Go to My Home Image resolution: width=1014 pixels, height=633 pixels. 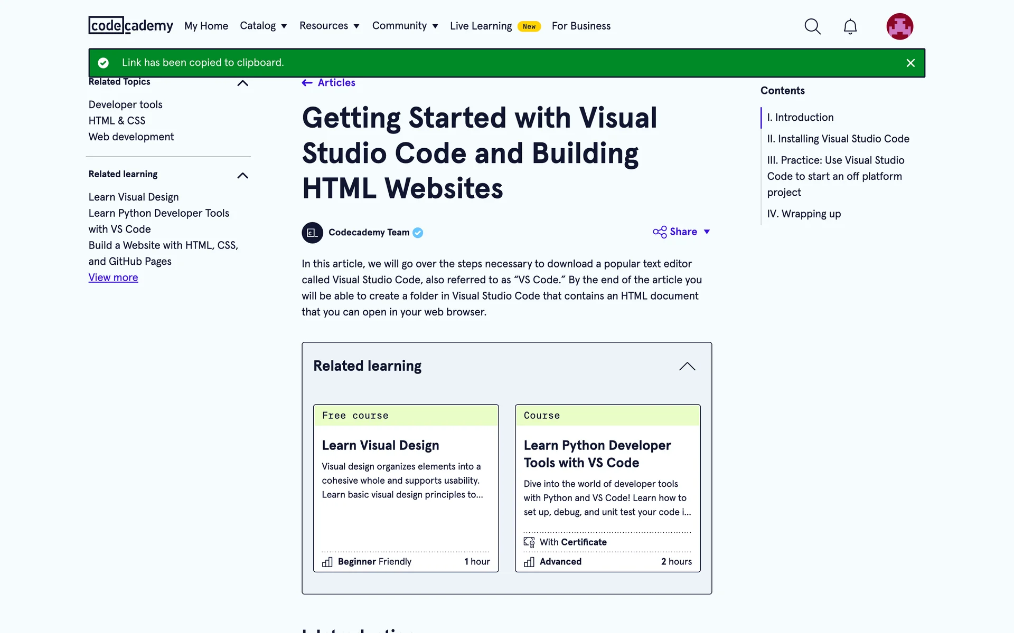click(x=206, y=26)
